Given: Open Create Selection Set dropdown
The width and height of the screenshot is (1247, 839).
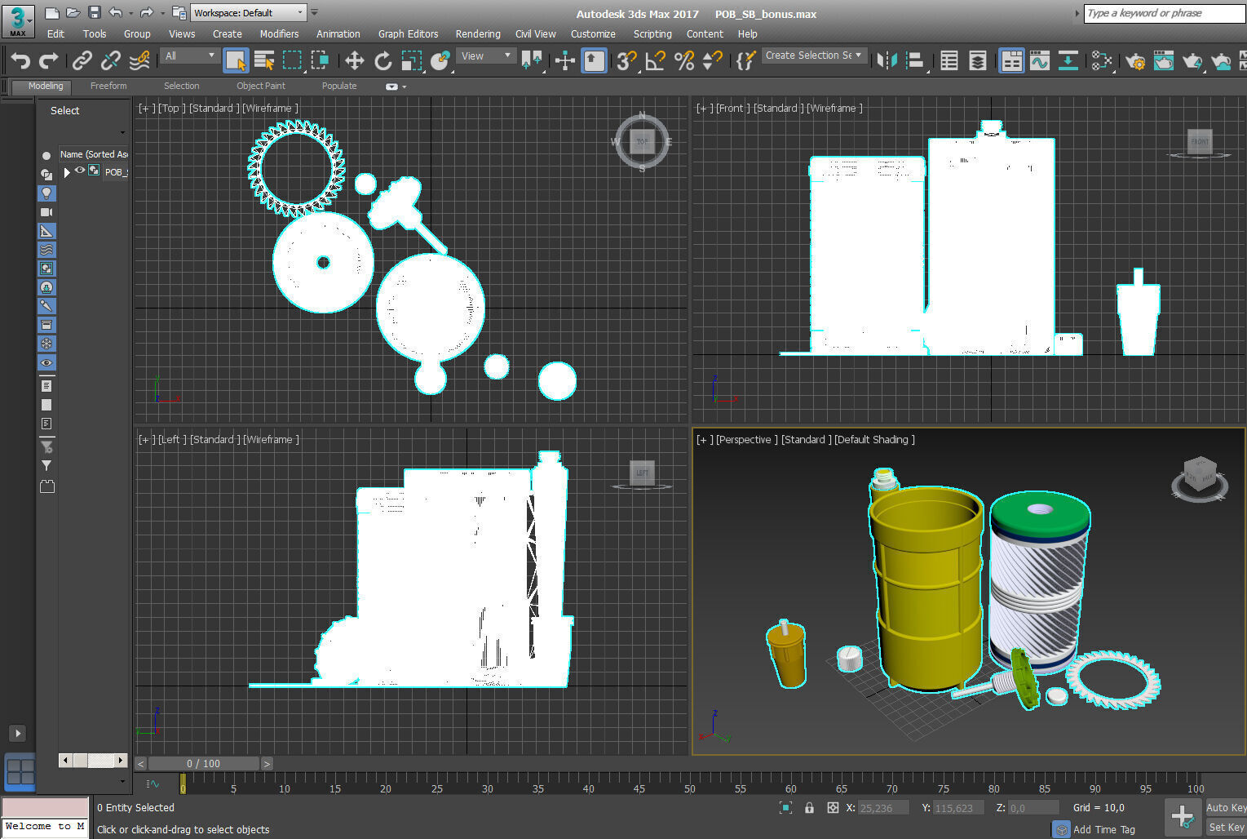Looking at the screenshot, I should click(x=813, y=55).
